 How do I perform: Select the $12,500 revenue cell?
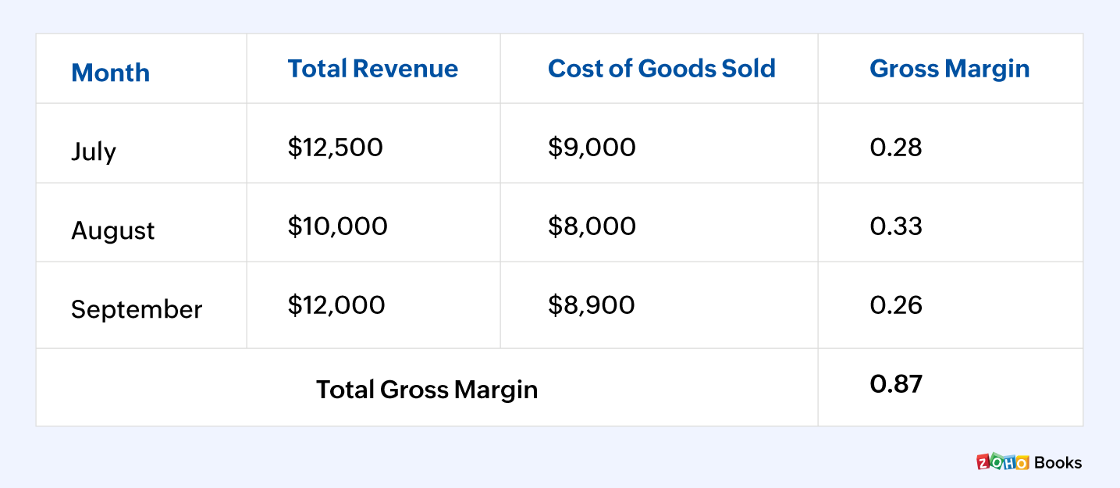tap(335, 148)
